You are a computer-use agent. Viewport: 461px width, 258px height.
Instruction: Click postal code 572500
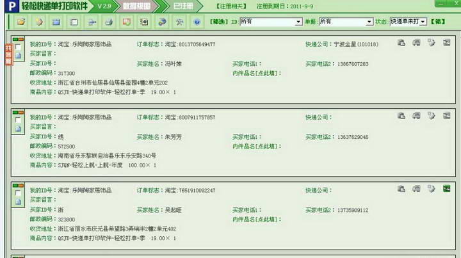[67, 147]
